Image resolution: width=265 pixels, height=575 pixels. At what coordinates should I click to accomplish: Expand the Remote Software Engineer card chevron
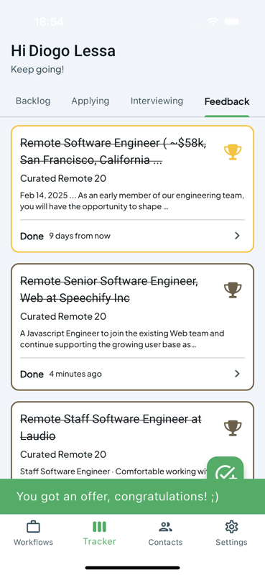coord(237,236)
